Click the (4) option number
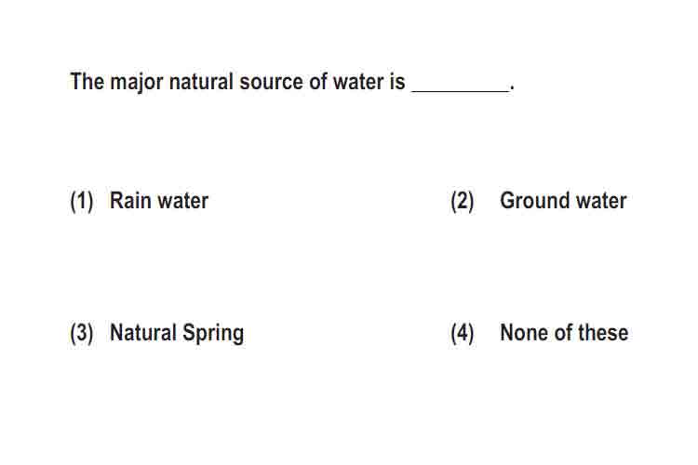The image size is (698, 465). pos(462,334)
